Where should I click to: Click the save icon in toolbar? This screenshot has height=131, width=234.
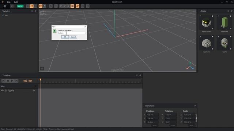pos(12,6)
